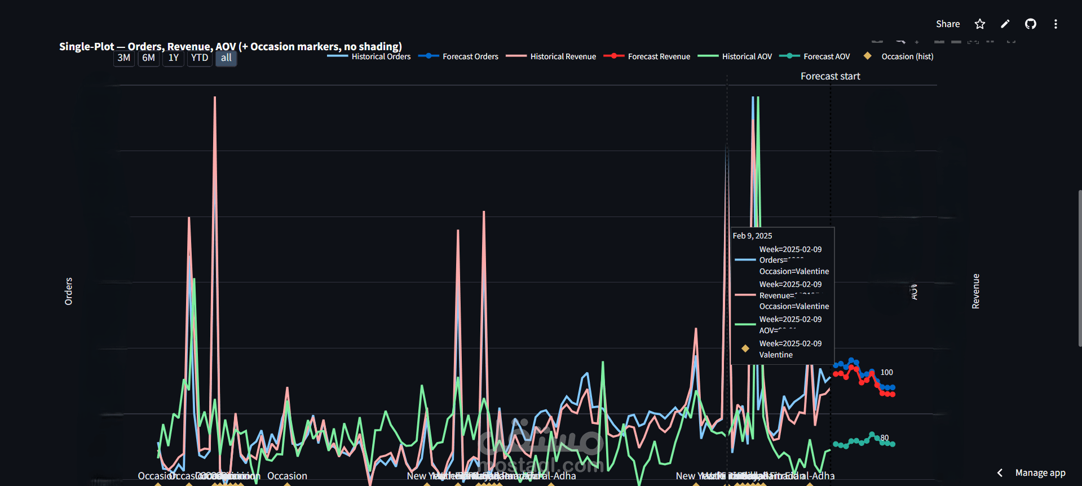Screen dimensions: 1082x486
Task: Click the Share button
Action: (948, 24)
